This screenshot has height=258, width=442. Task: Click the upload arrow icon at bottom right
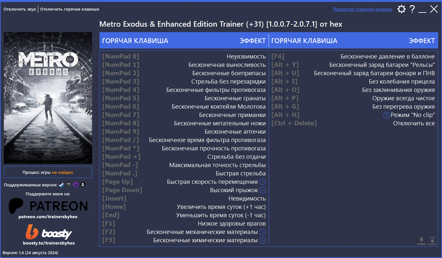[432, 241]
